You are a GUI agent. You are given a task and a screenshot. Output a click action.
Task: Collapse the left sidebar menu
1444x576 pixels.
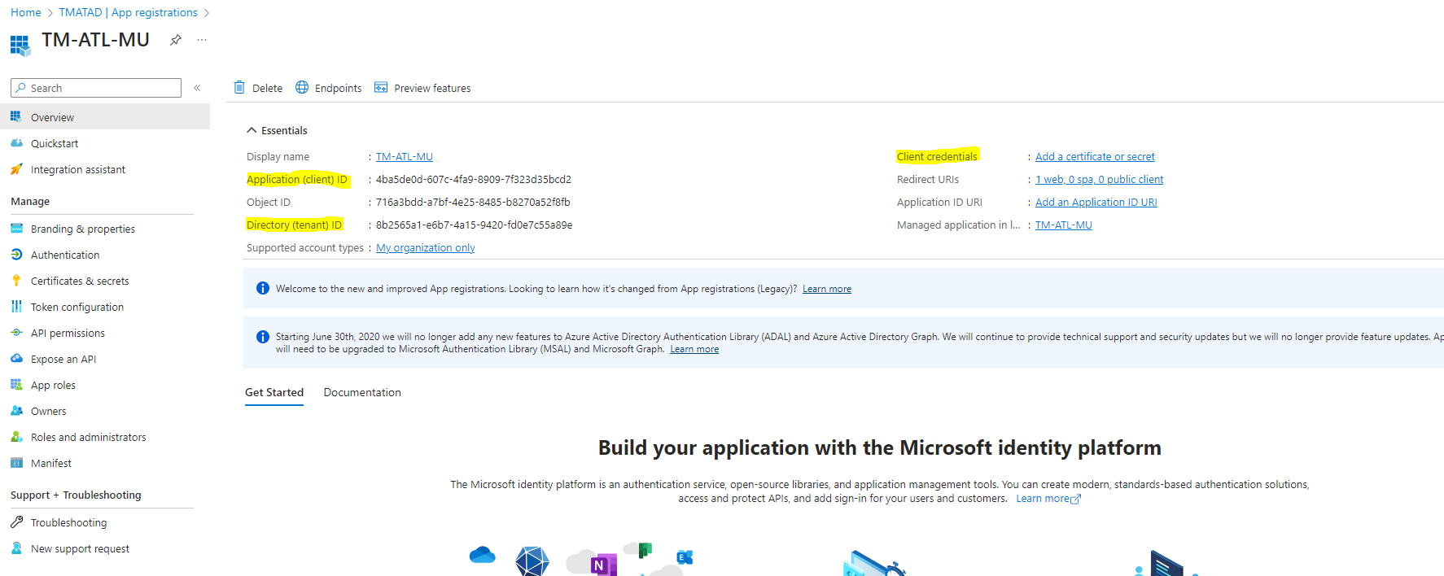click(x=197, y=88)
